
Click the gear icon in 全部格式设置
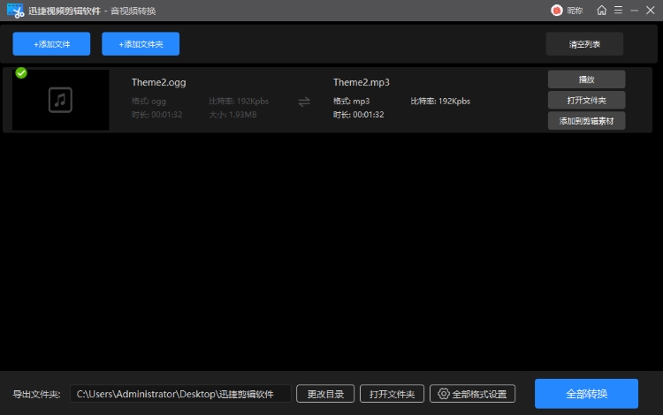(444, 394)
